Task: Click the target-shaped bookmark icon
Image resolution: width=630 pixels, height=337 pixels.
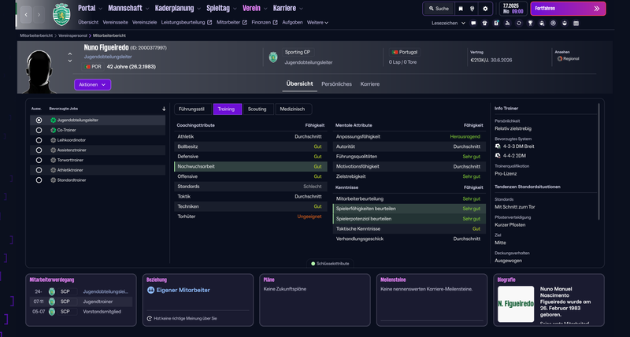Action: (x=554, y=24)
